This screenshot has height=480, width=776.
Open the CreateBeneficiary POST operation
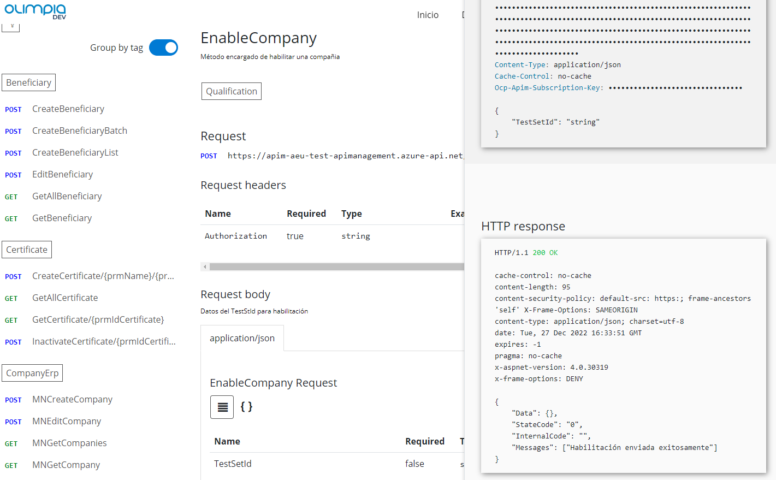click(68, 109)
